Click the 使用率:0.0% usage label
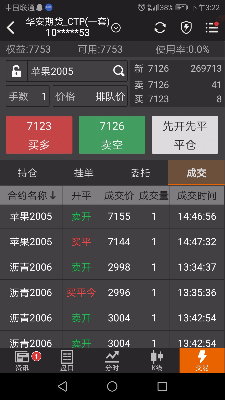 pos(183,49)
